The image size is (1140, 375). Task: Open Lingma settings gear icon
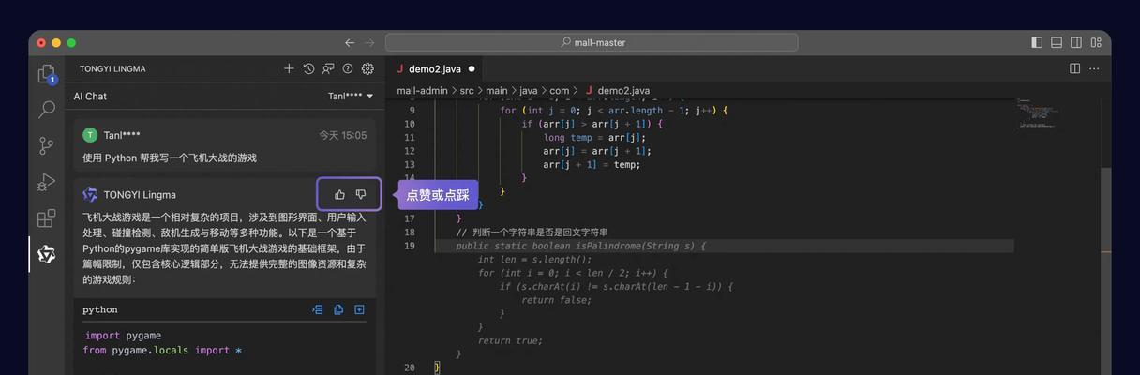(x=367, y=68)
